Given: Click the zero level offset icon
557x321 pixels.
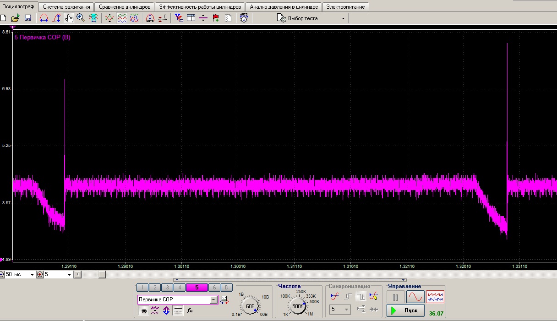Looking at the screenshot, I should point(163,18).
